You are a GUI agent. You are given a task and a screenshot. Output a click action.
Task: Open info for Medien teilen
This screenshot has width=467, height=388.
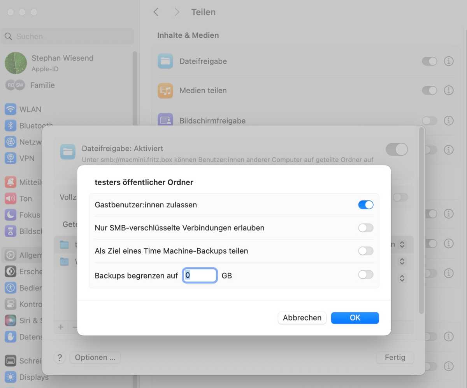tap(449, 90)
